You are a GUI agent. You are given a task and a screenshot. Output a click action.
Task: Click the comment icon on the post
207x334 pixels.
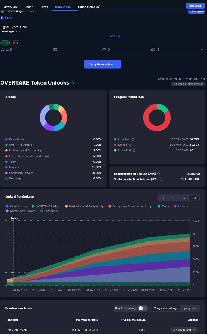click(x=55, y=49)
